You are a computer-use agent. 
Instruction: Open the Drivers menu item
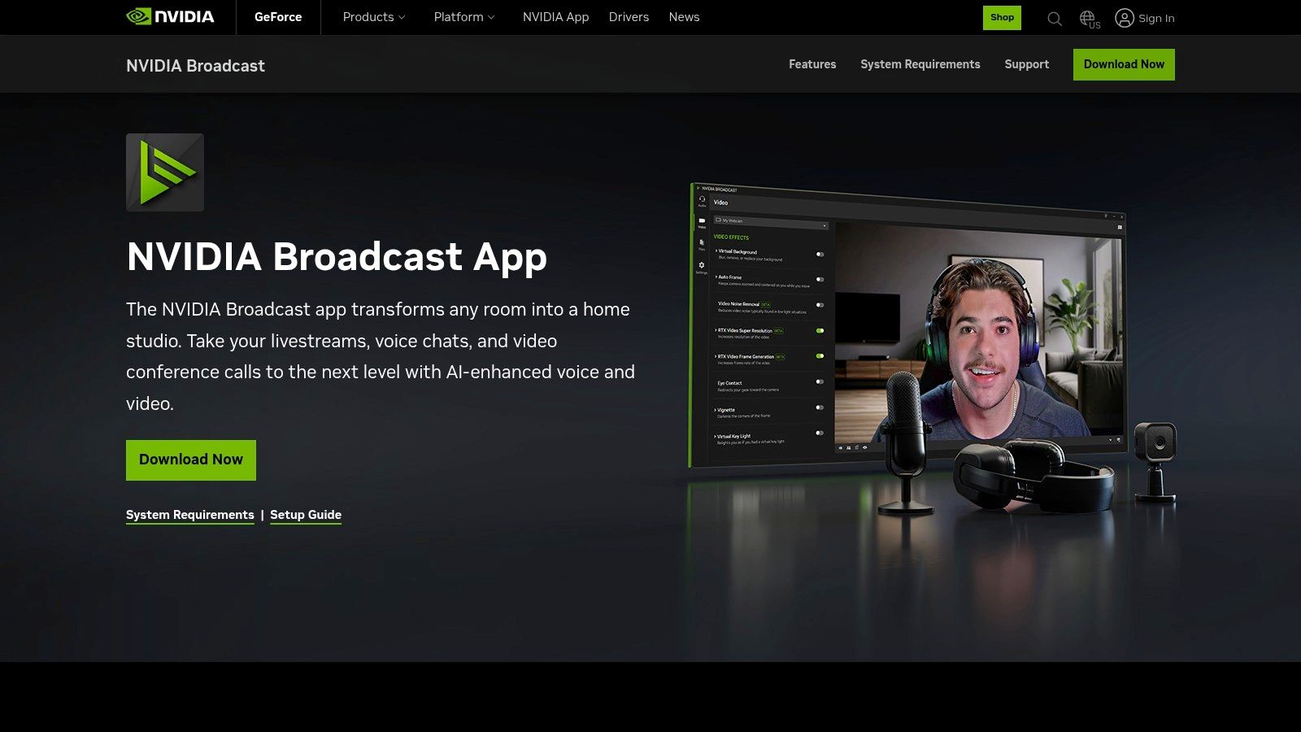[x=629, y=17]
